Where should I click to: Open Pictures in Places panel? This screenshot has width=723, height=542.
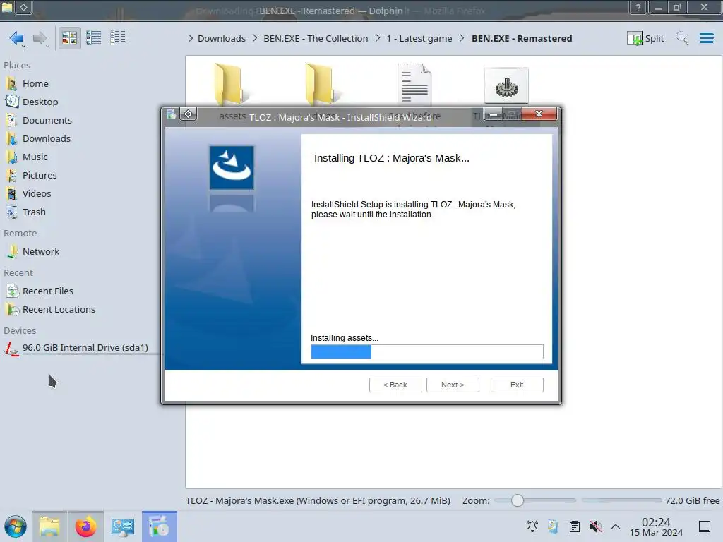coord(40,176)
